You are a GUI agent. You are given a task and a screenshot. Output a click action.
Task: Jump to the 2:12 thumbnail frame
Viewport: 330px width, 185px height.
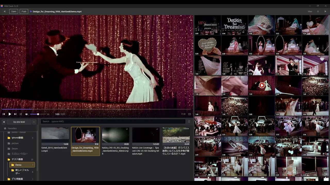click(208, 126)
